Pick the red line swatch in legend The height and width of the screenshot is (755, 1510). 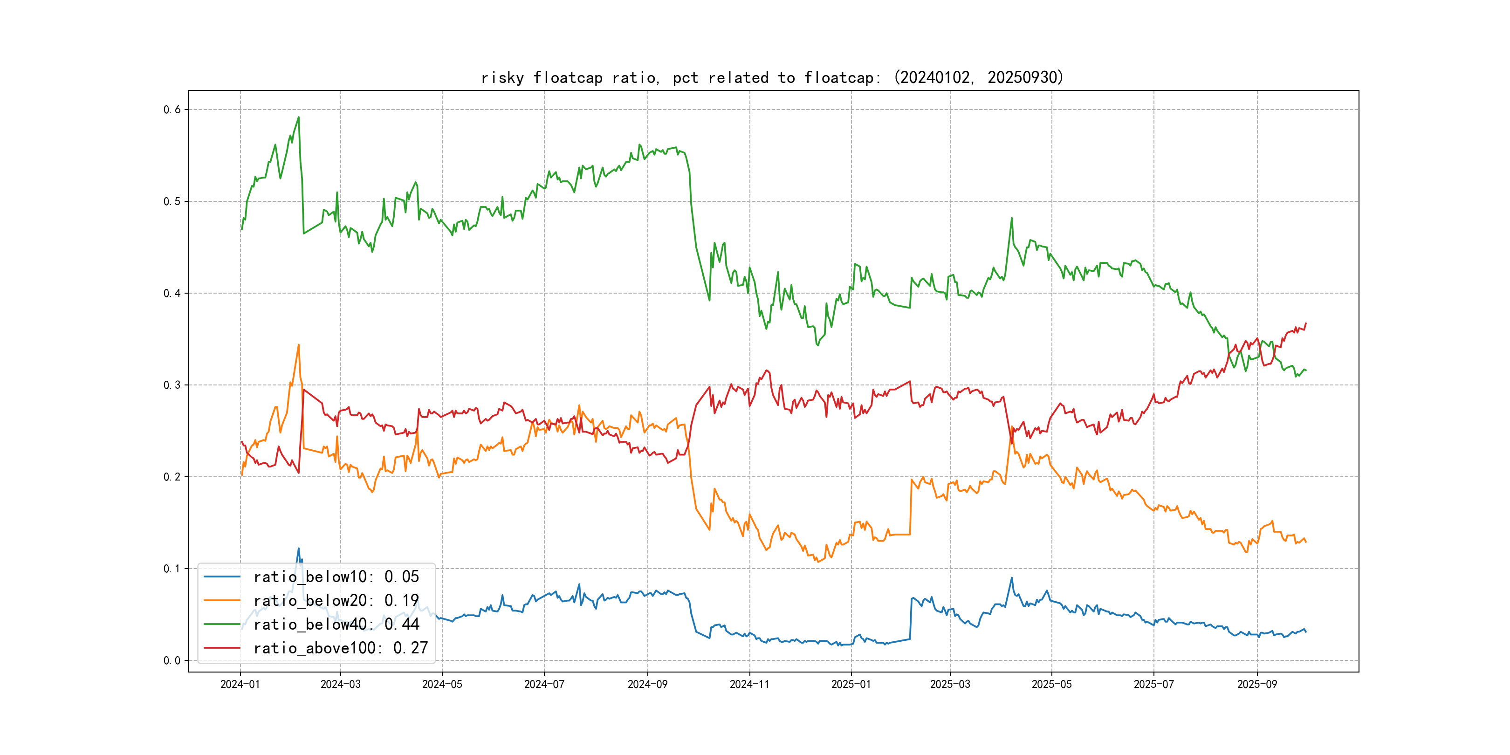pyautogui.click(x=221, y=648)
